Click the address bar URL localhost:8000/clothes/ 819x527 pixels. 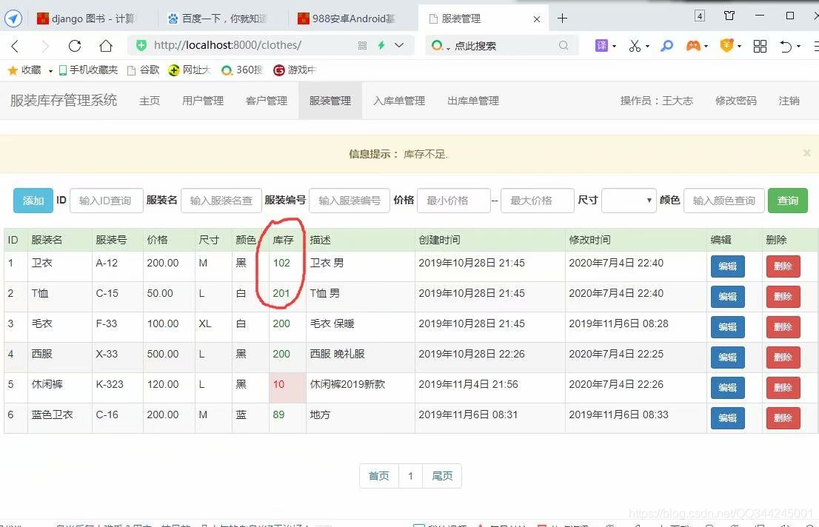click(227, 45)
